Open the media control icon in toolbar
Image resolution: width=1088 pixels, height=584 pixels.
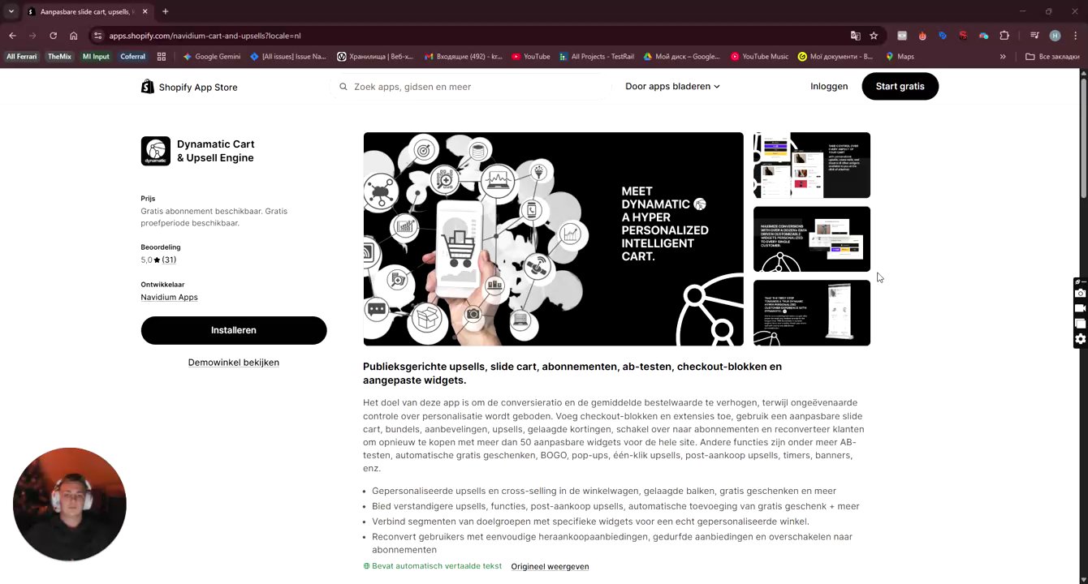pyautogui.click(x=1034, y=36)
